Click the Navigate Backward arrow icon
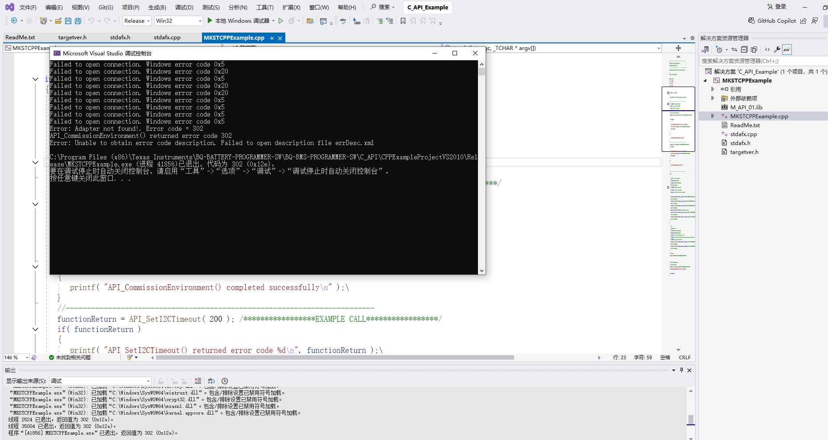 (14, 21)
